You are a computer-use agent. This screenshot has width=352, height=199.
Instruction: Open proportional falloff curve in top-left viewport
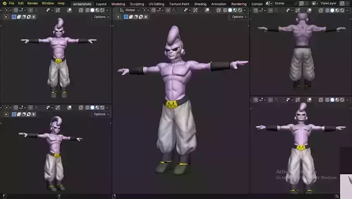point(36,10)
